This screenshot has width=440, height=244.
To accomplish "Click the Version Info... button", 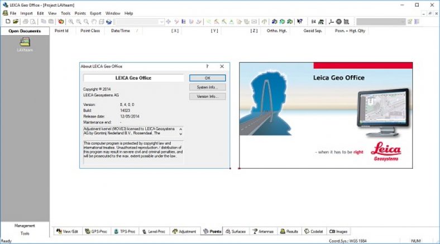I will [207, 96].
